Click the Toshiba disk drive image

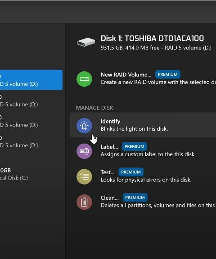86,42
